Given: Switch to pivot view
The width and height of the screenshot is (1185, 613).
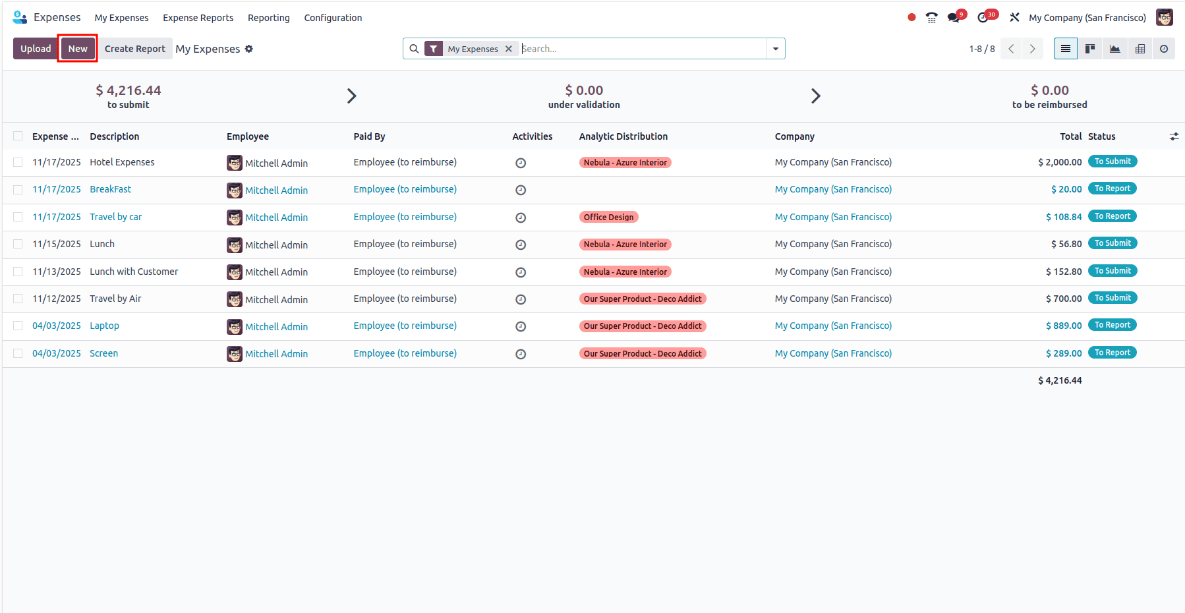Looking at the screenshot, I should click(1140, 48).
